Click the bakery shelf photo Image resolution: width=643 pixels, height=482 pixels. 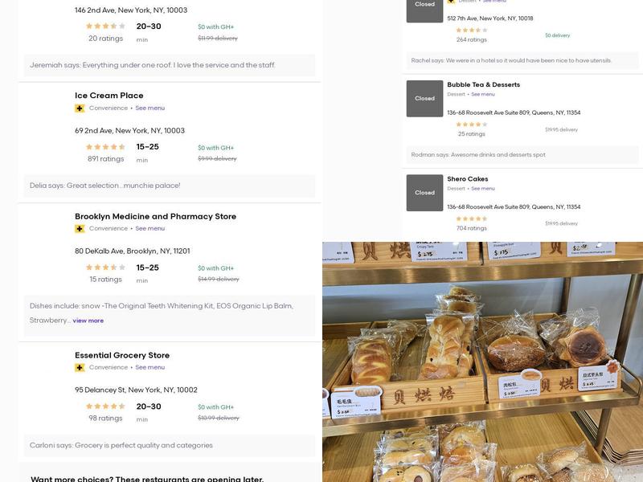[482, 361]
